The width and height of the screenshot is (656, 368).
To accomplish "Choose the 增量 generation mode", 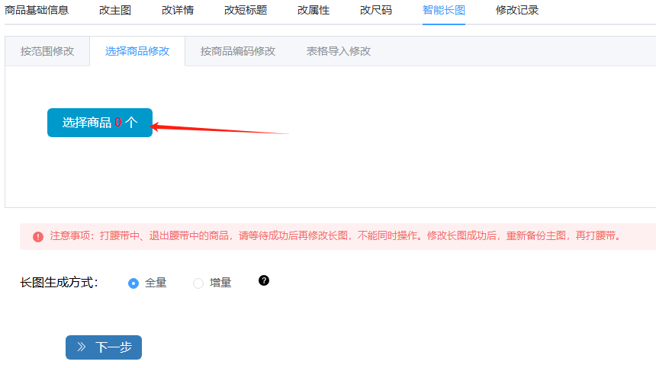I will click(198, 283).
